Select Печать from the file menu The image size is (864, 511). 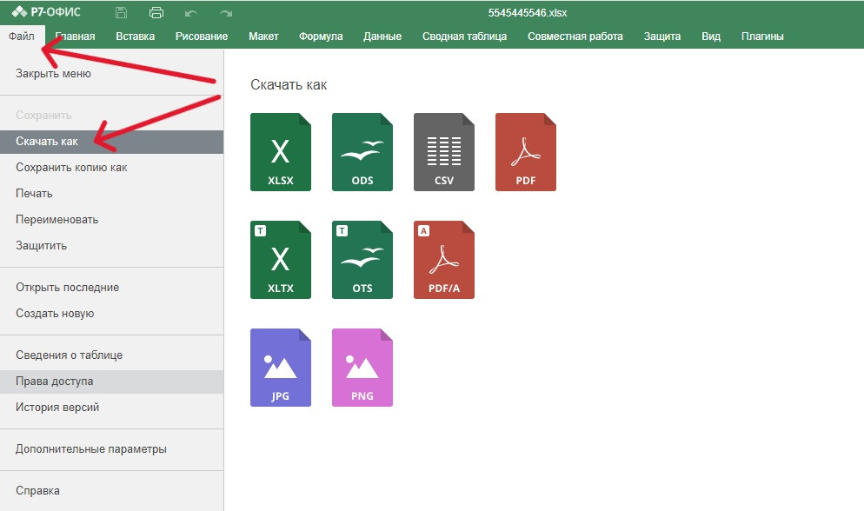point(34,194)
